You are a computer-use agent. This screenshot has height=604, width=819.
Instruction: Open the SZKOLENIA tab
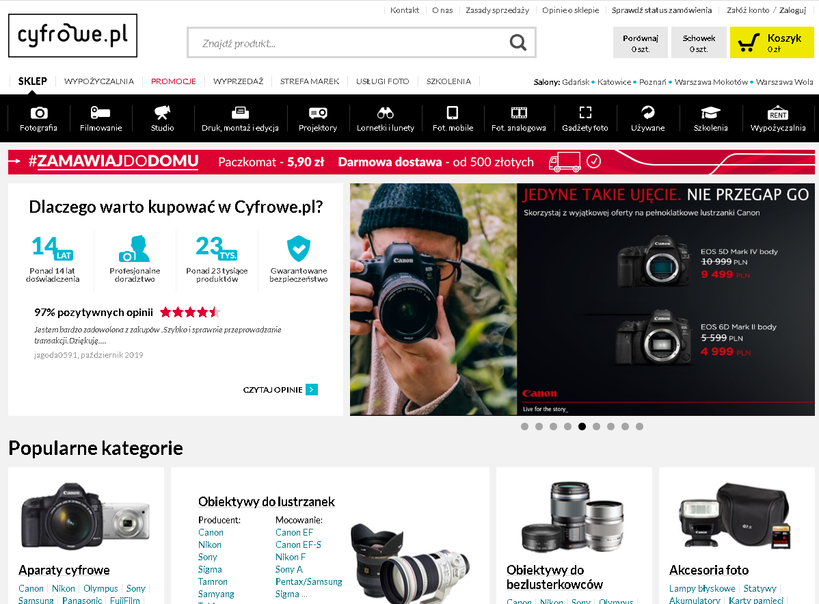point(448,81)
